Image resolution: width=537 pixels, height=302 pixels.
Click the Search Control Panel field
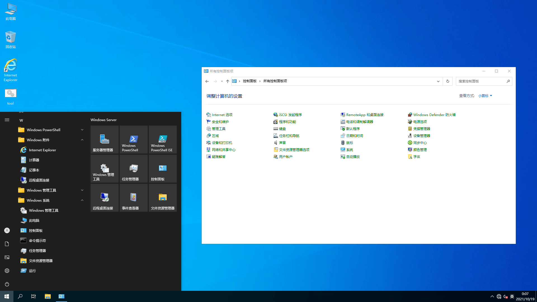pos(481,81)
